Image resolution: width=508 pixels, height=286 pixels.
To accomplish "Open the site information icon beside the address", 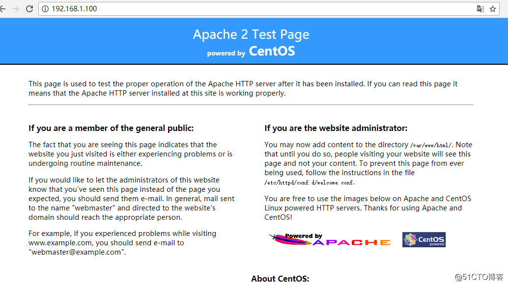I will (45, 9).
